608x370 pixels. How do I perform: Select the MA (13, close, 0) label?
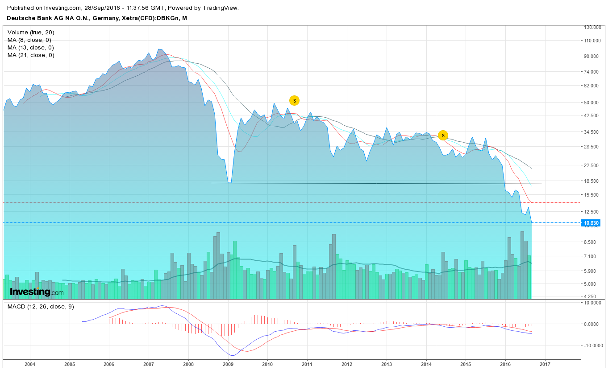[x=31, y=48]
